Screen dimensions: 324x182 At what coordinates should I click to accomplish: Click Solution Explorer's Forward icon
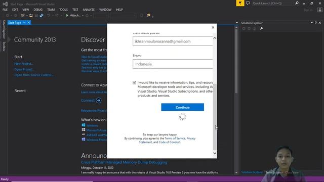[x=249, y=28]
